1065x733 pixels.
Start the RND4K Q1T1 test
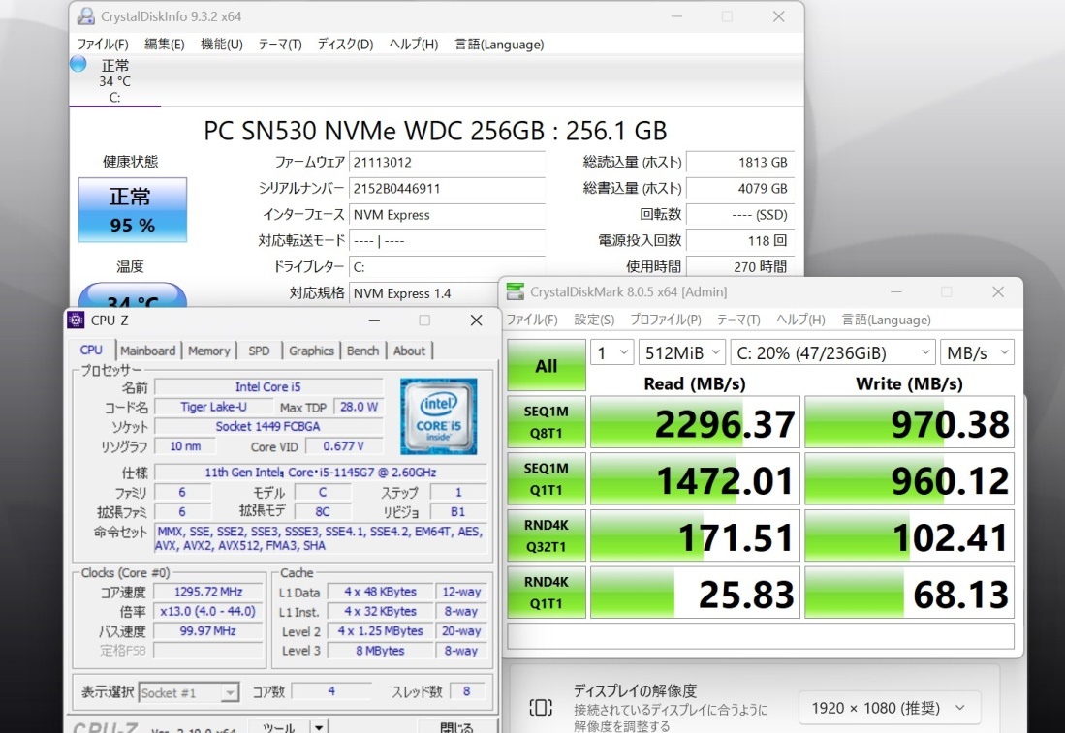pos(547,594)
